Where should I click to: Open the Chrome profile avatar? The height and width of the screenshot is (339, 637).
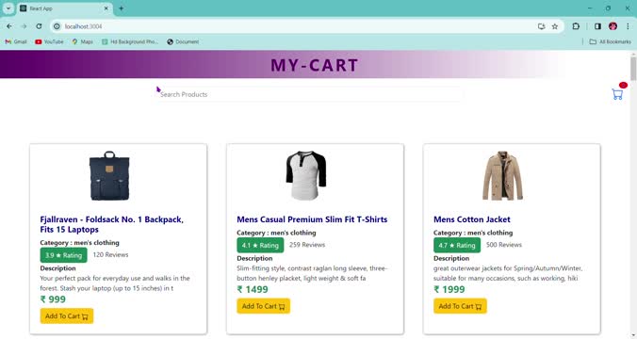tap(613, 26)
